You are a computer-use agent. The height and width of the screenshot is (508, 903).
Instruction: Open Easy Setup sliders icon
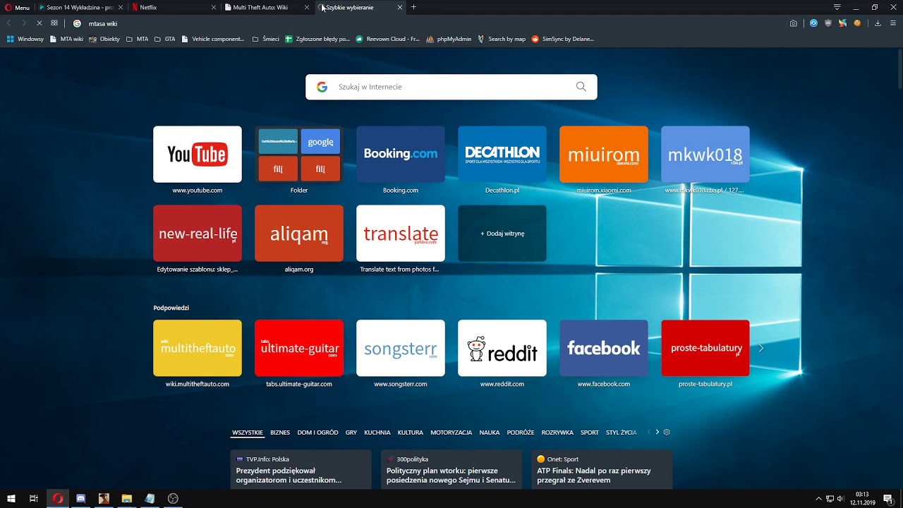click(x=892, y=23)
